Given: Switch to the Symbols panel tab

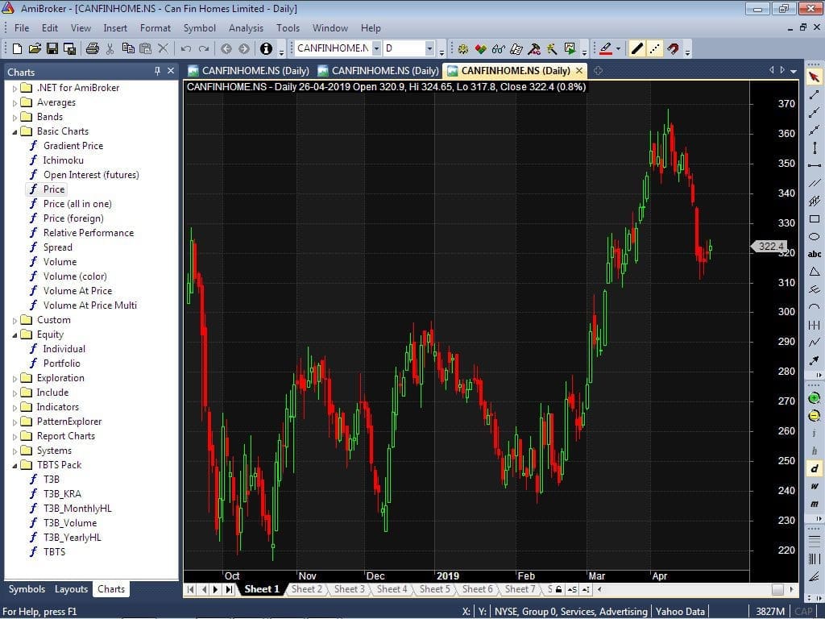Looking at the screenshot, I should (27, 589).
